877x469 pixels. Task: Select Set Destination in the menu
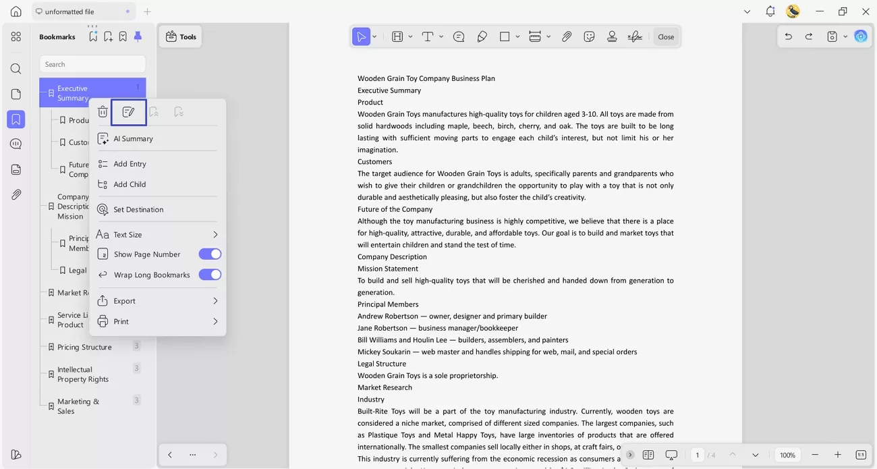click(x=138, y=209)
